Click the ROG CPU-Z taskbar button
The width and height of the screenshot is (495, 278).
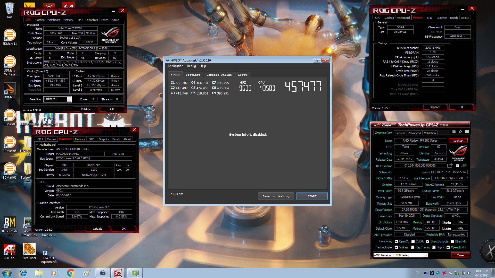(x=118, y=273)
